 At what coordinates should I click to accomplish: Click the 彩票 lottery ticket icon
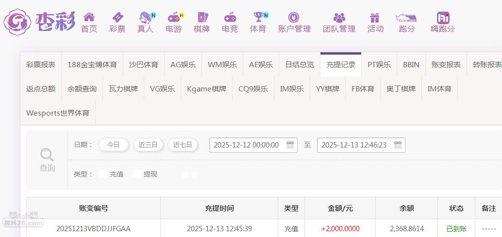pos(117,17)
